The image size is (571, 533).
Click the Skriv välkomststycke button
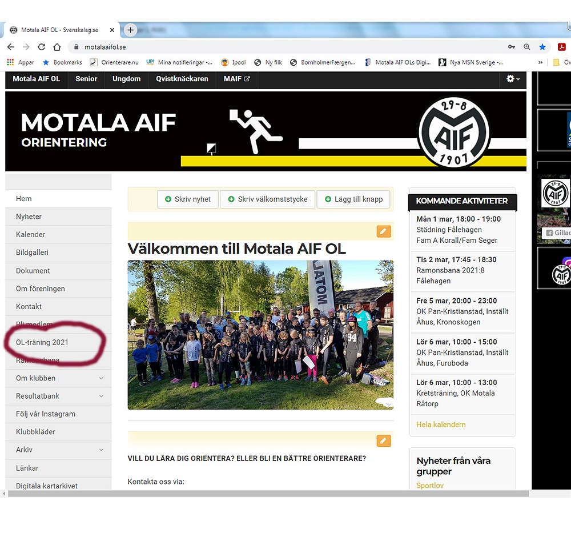268,199
